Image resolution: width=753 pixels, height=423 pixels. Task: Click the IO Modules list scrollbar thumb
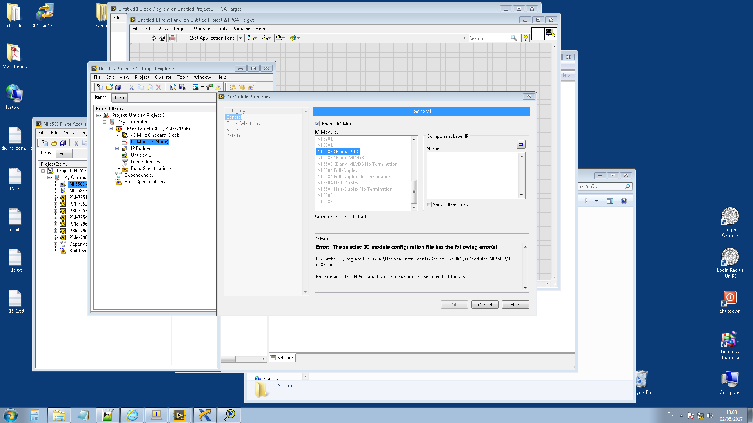coord(414,192)
